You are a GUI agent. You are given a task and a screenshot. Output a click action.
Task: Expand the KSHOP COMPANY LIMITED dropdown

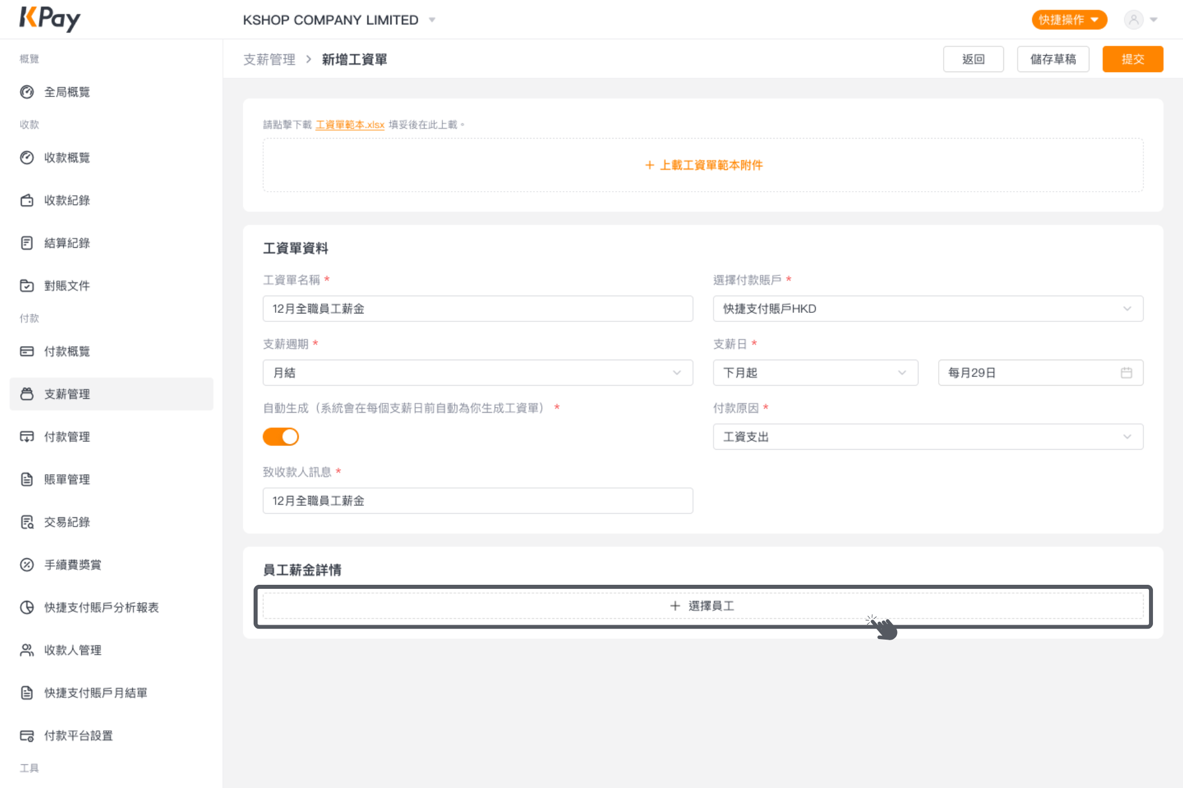431,20
